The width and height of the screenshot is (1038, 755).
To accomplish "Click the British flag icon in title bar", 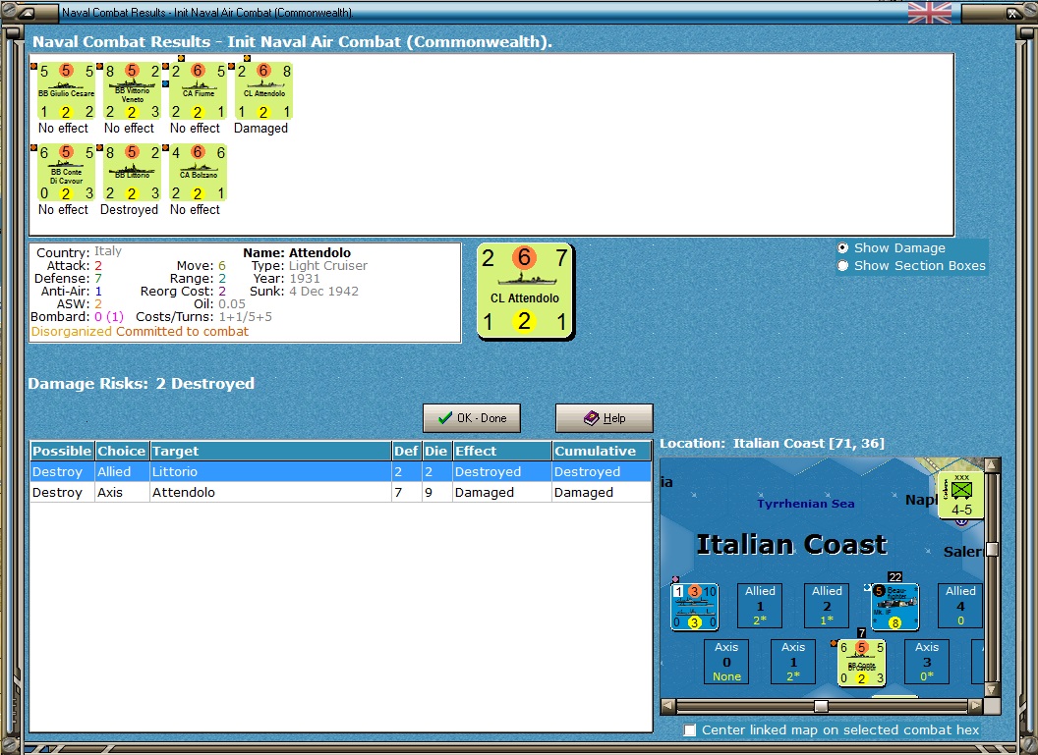I will (x=930, y=13).
